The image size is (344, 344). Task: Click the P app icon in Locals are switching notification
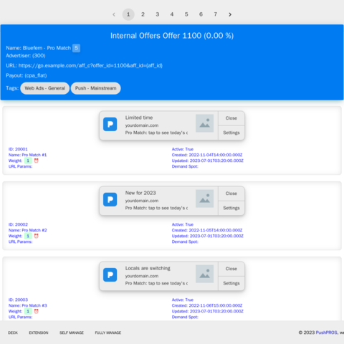(110, 274)
